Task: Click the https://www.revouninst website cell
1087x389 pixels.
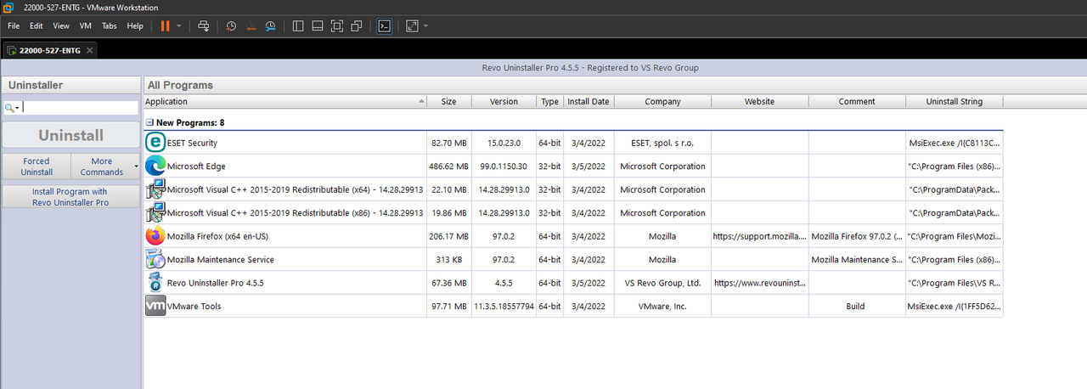Action: pos(759,283)
